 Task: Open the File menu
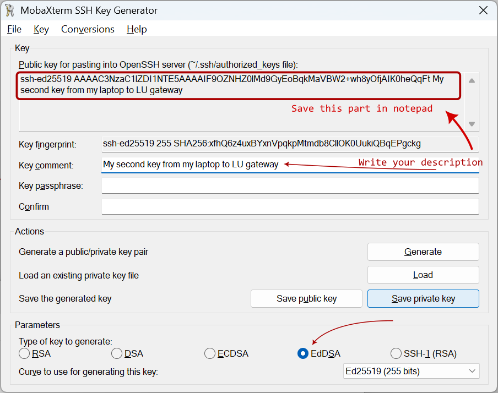pos(14,29)
